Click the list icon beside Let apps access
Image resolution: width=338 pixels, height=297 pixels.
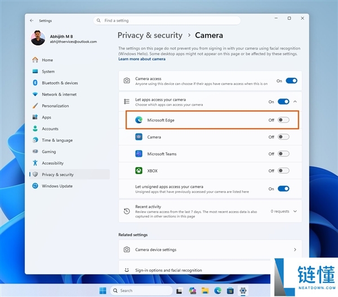pos(127,102)
